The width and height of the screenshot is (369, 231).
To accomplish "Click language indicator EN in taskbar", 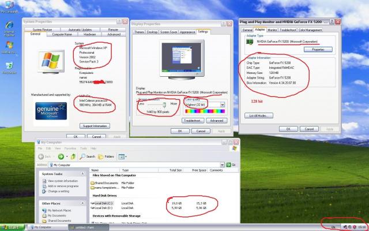I will (x=333, y=227).
